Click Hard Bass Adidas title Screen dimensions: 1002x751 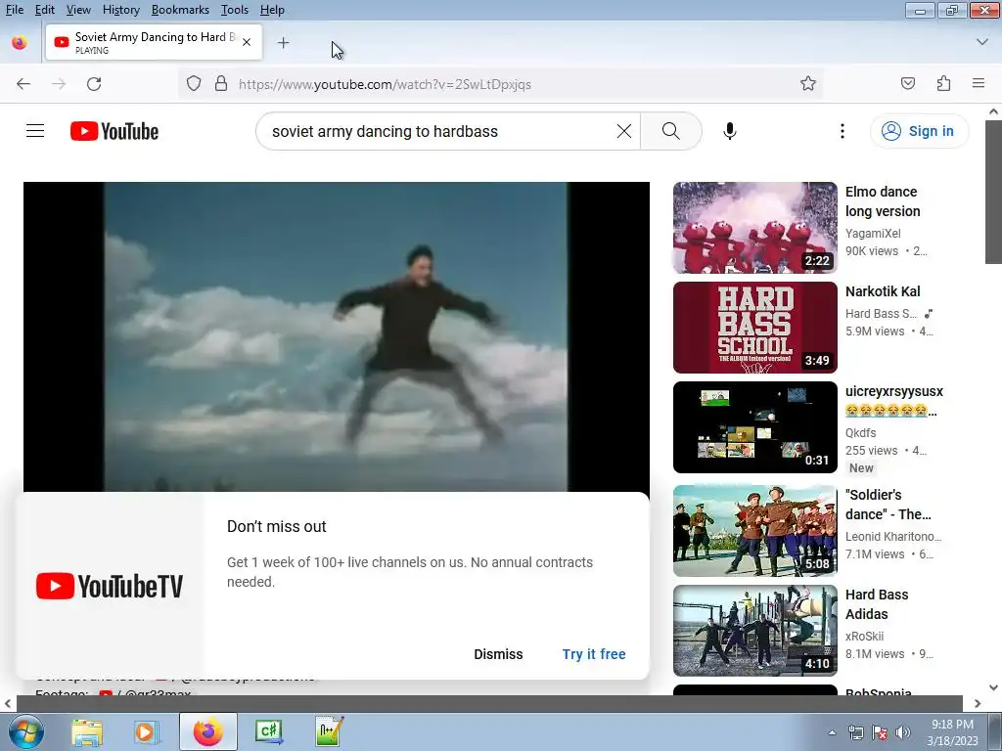pyautogui.click(x=876, y=604)
